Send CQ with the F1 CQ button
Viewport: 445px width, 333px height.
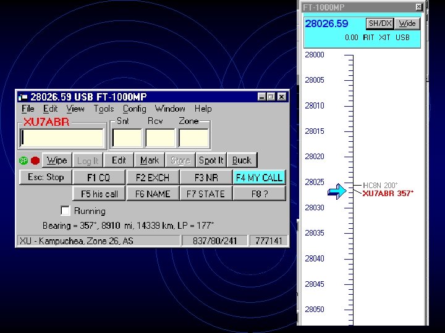(x=98, y=178)
